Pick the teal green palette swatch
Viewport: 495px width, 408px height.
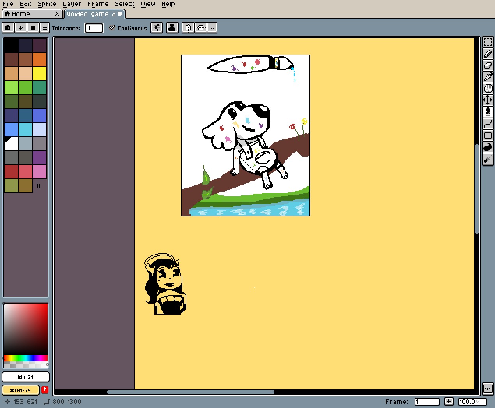coord(39,88)
